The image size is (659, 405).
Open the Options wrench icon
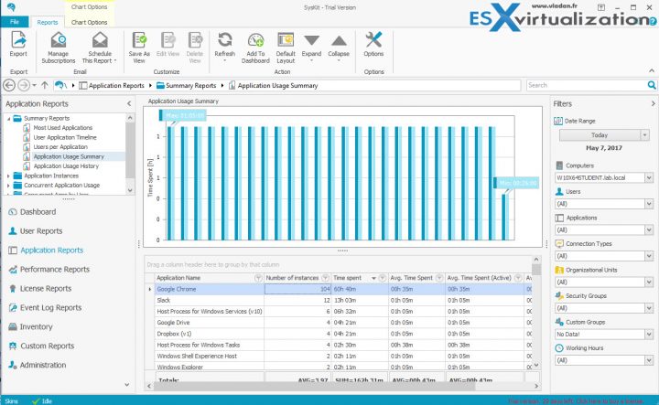373,40
